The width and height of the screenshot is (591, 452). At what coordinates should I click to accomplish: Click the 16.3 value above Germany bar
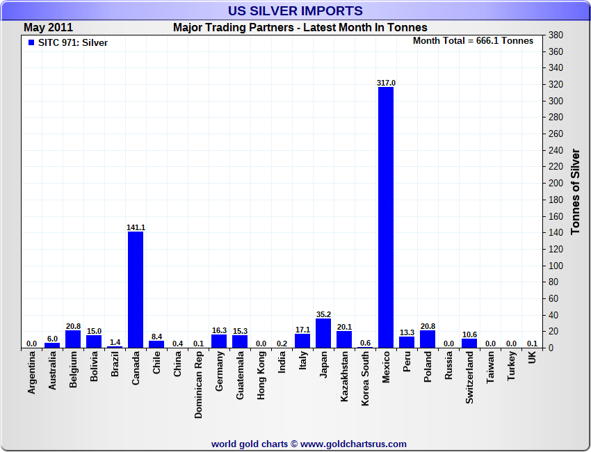pyautogui.click(x=219, y=330)
